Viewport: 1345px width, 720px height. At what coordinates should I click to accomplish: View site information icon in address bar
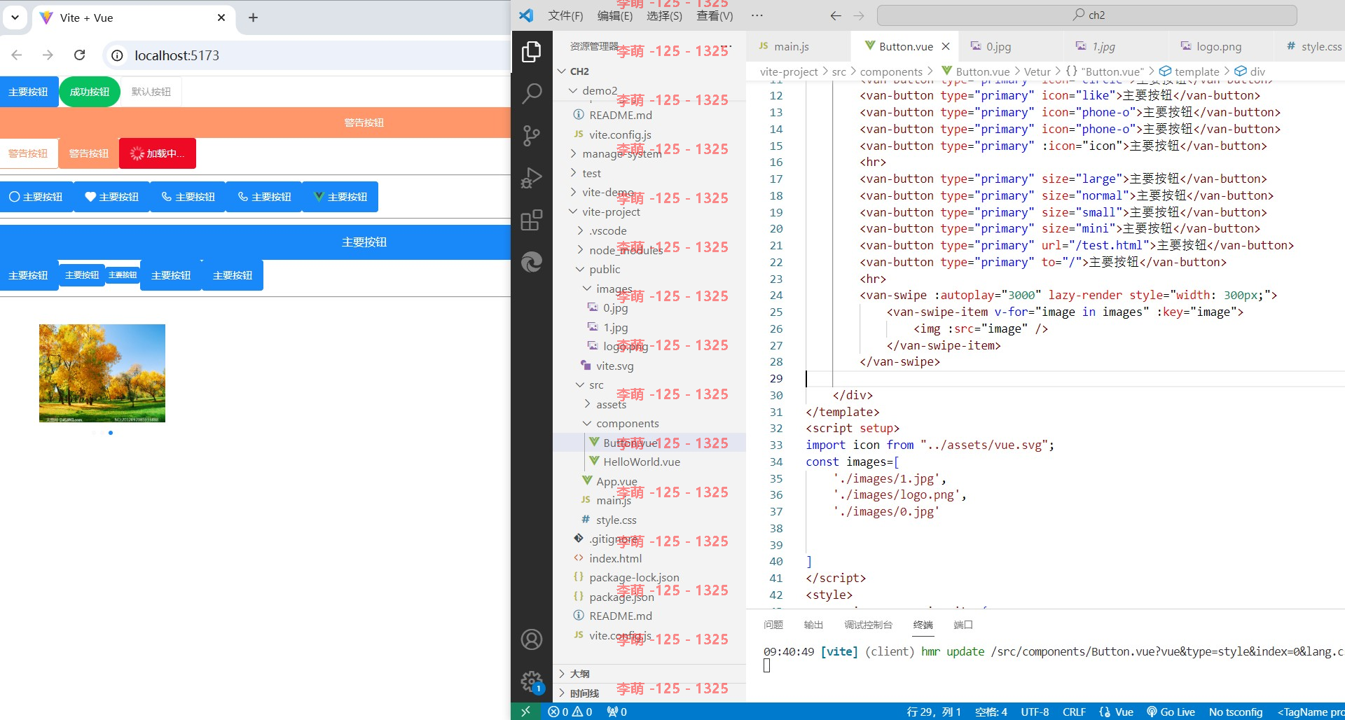tap(118, 55)
